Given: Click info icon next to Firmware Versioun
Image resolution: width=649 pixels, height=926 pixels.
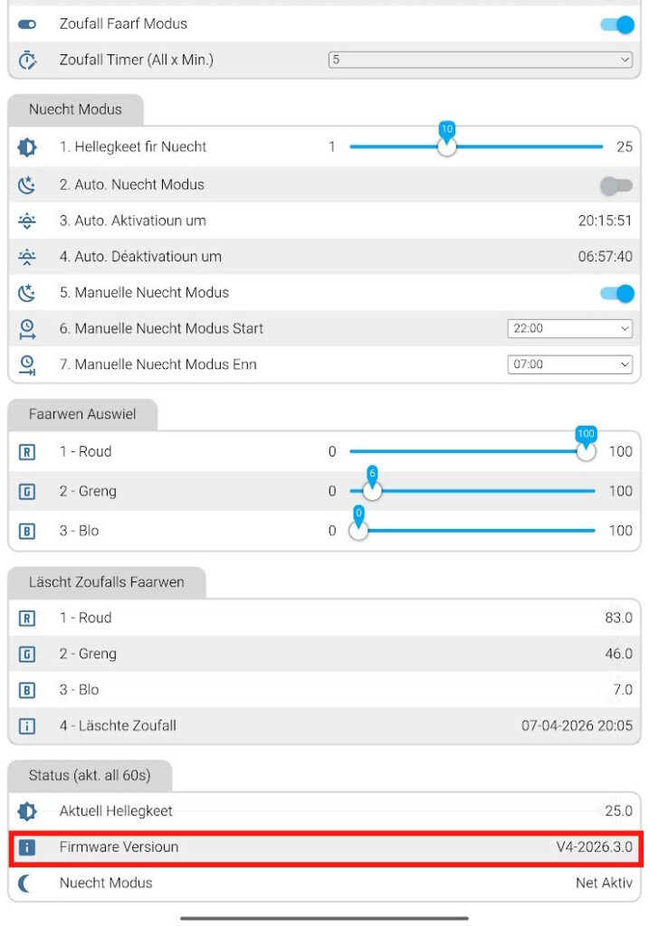Looking at the screenshot, I should [27, 848].
